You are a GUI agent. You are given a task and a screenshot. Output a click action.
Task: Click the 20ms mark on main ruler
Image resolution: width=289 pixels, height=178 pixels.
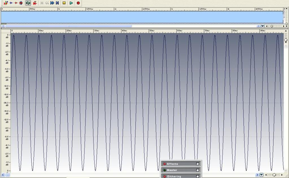(x=69, y=30)
